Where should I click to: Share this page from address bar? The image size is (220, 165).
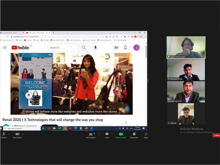(113, 37)
